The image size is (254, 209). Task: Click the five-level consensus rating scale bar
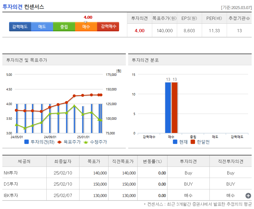[x=64, y=27]
